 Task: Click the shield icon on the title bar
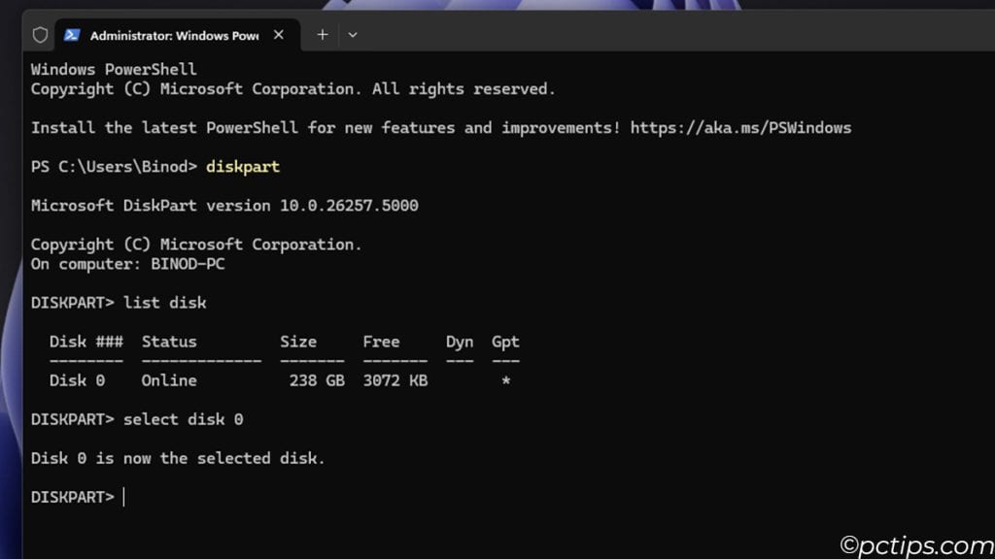(39, 34)
